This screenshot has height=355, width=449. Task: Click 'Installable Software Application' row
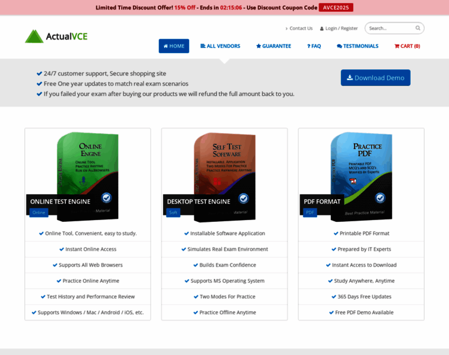coord(224,234)
